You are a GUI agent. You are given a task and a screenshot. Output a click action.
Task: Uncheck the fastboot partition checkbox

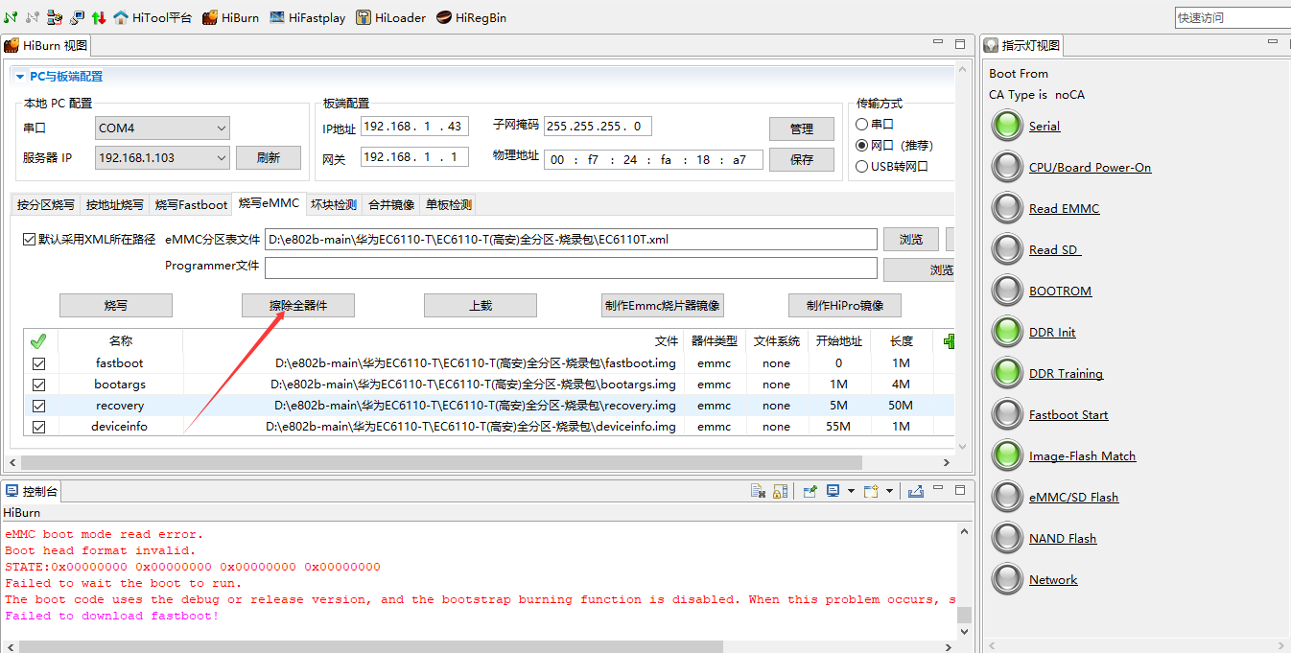coord(38,363)
